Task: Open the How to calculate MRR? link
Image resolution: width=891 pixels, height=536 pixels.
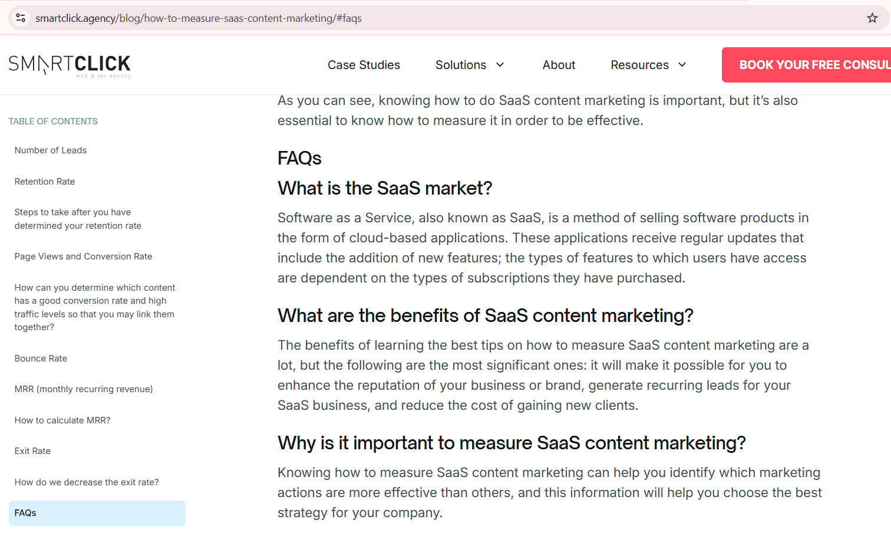Action: tap(62, 420)
